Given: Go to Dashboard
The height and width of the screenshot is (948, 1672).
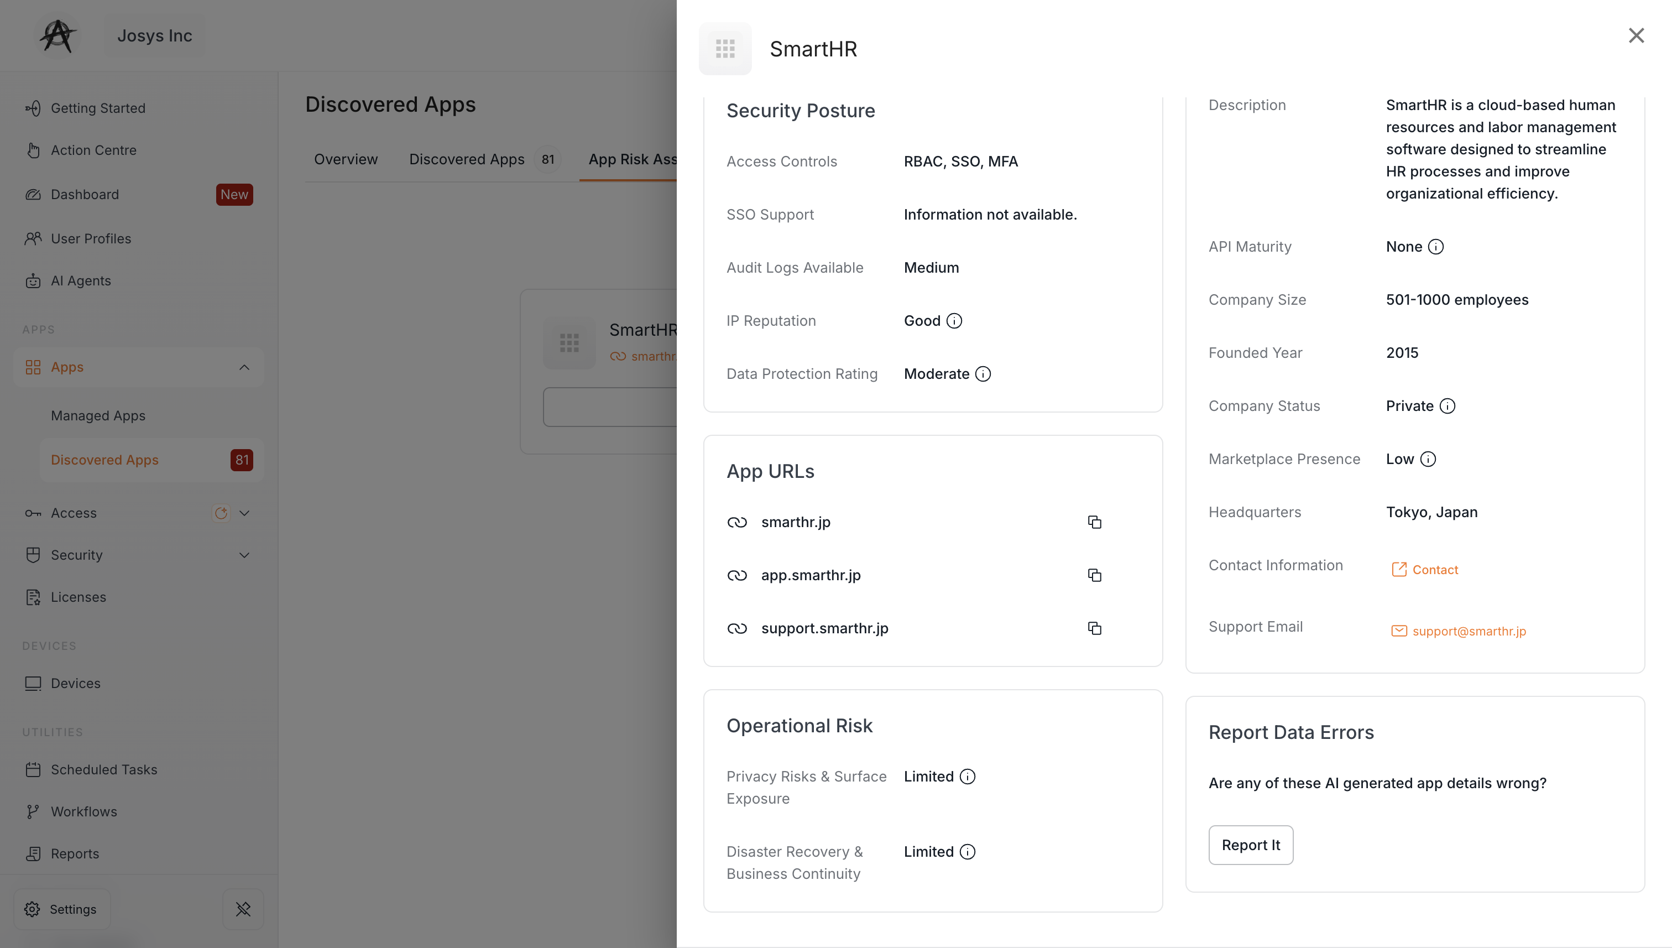Looking at the screenshot, I should (x=138, y=195).
